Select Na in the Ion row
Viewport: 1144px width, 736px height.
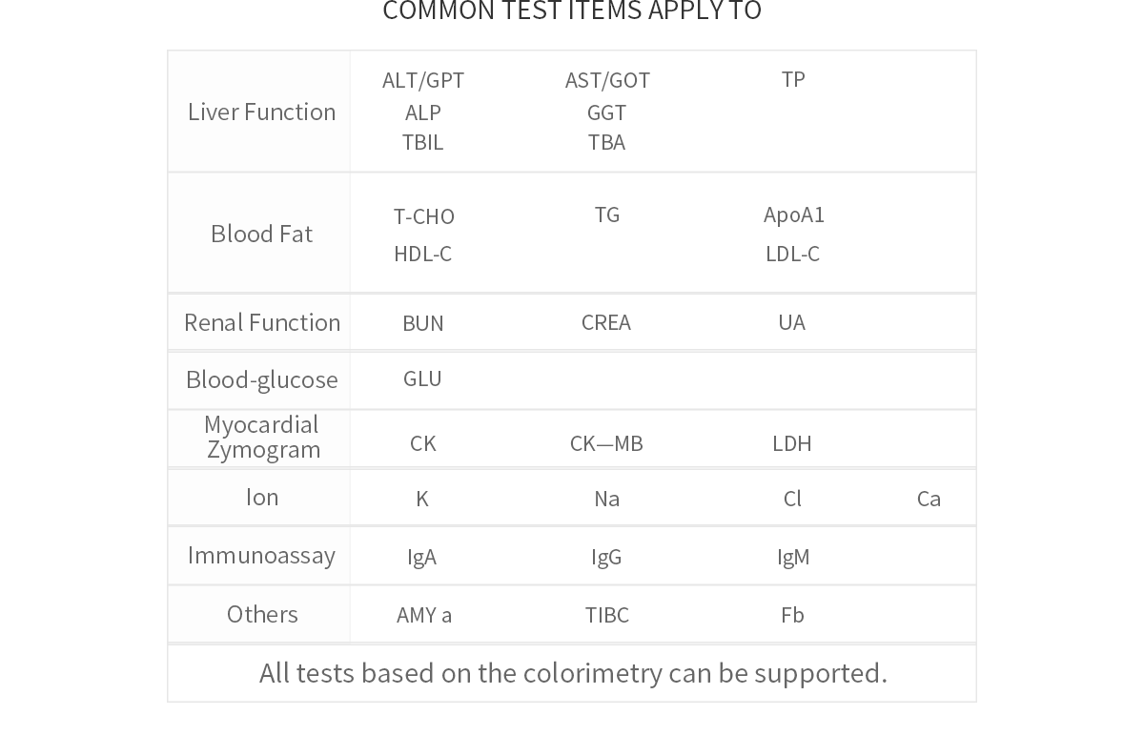(606, 499)
